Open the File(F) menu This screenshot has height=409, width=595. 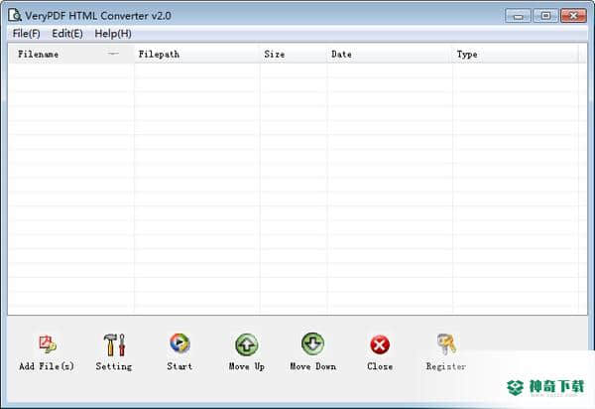click(x=26, y=34)
